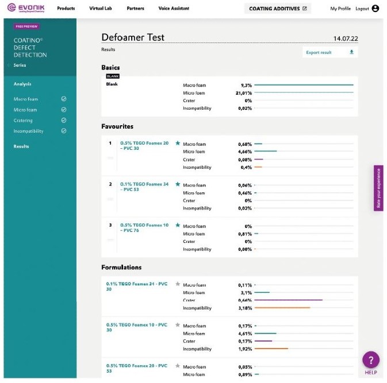Click the drag handle under favourite number 3

[x=110, y=240]
